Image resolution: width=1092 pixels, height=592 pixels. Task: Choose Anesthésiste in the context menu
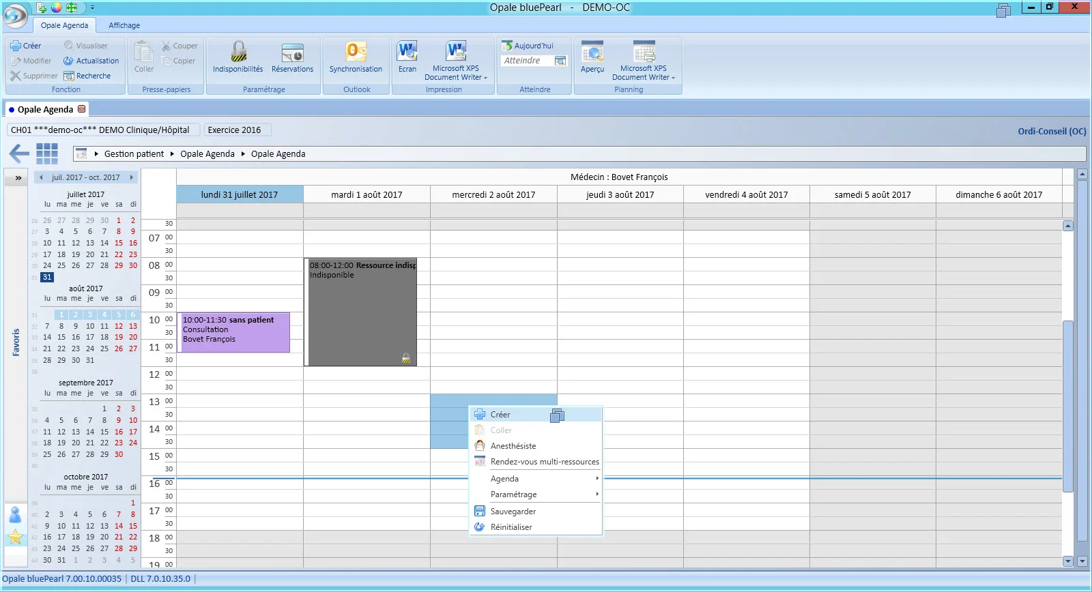point(536,446)
